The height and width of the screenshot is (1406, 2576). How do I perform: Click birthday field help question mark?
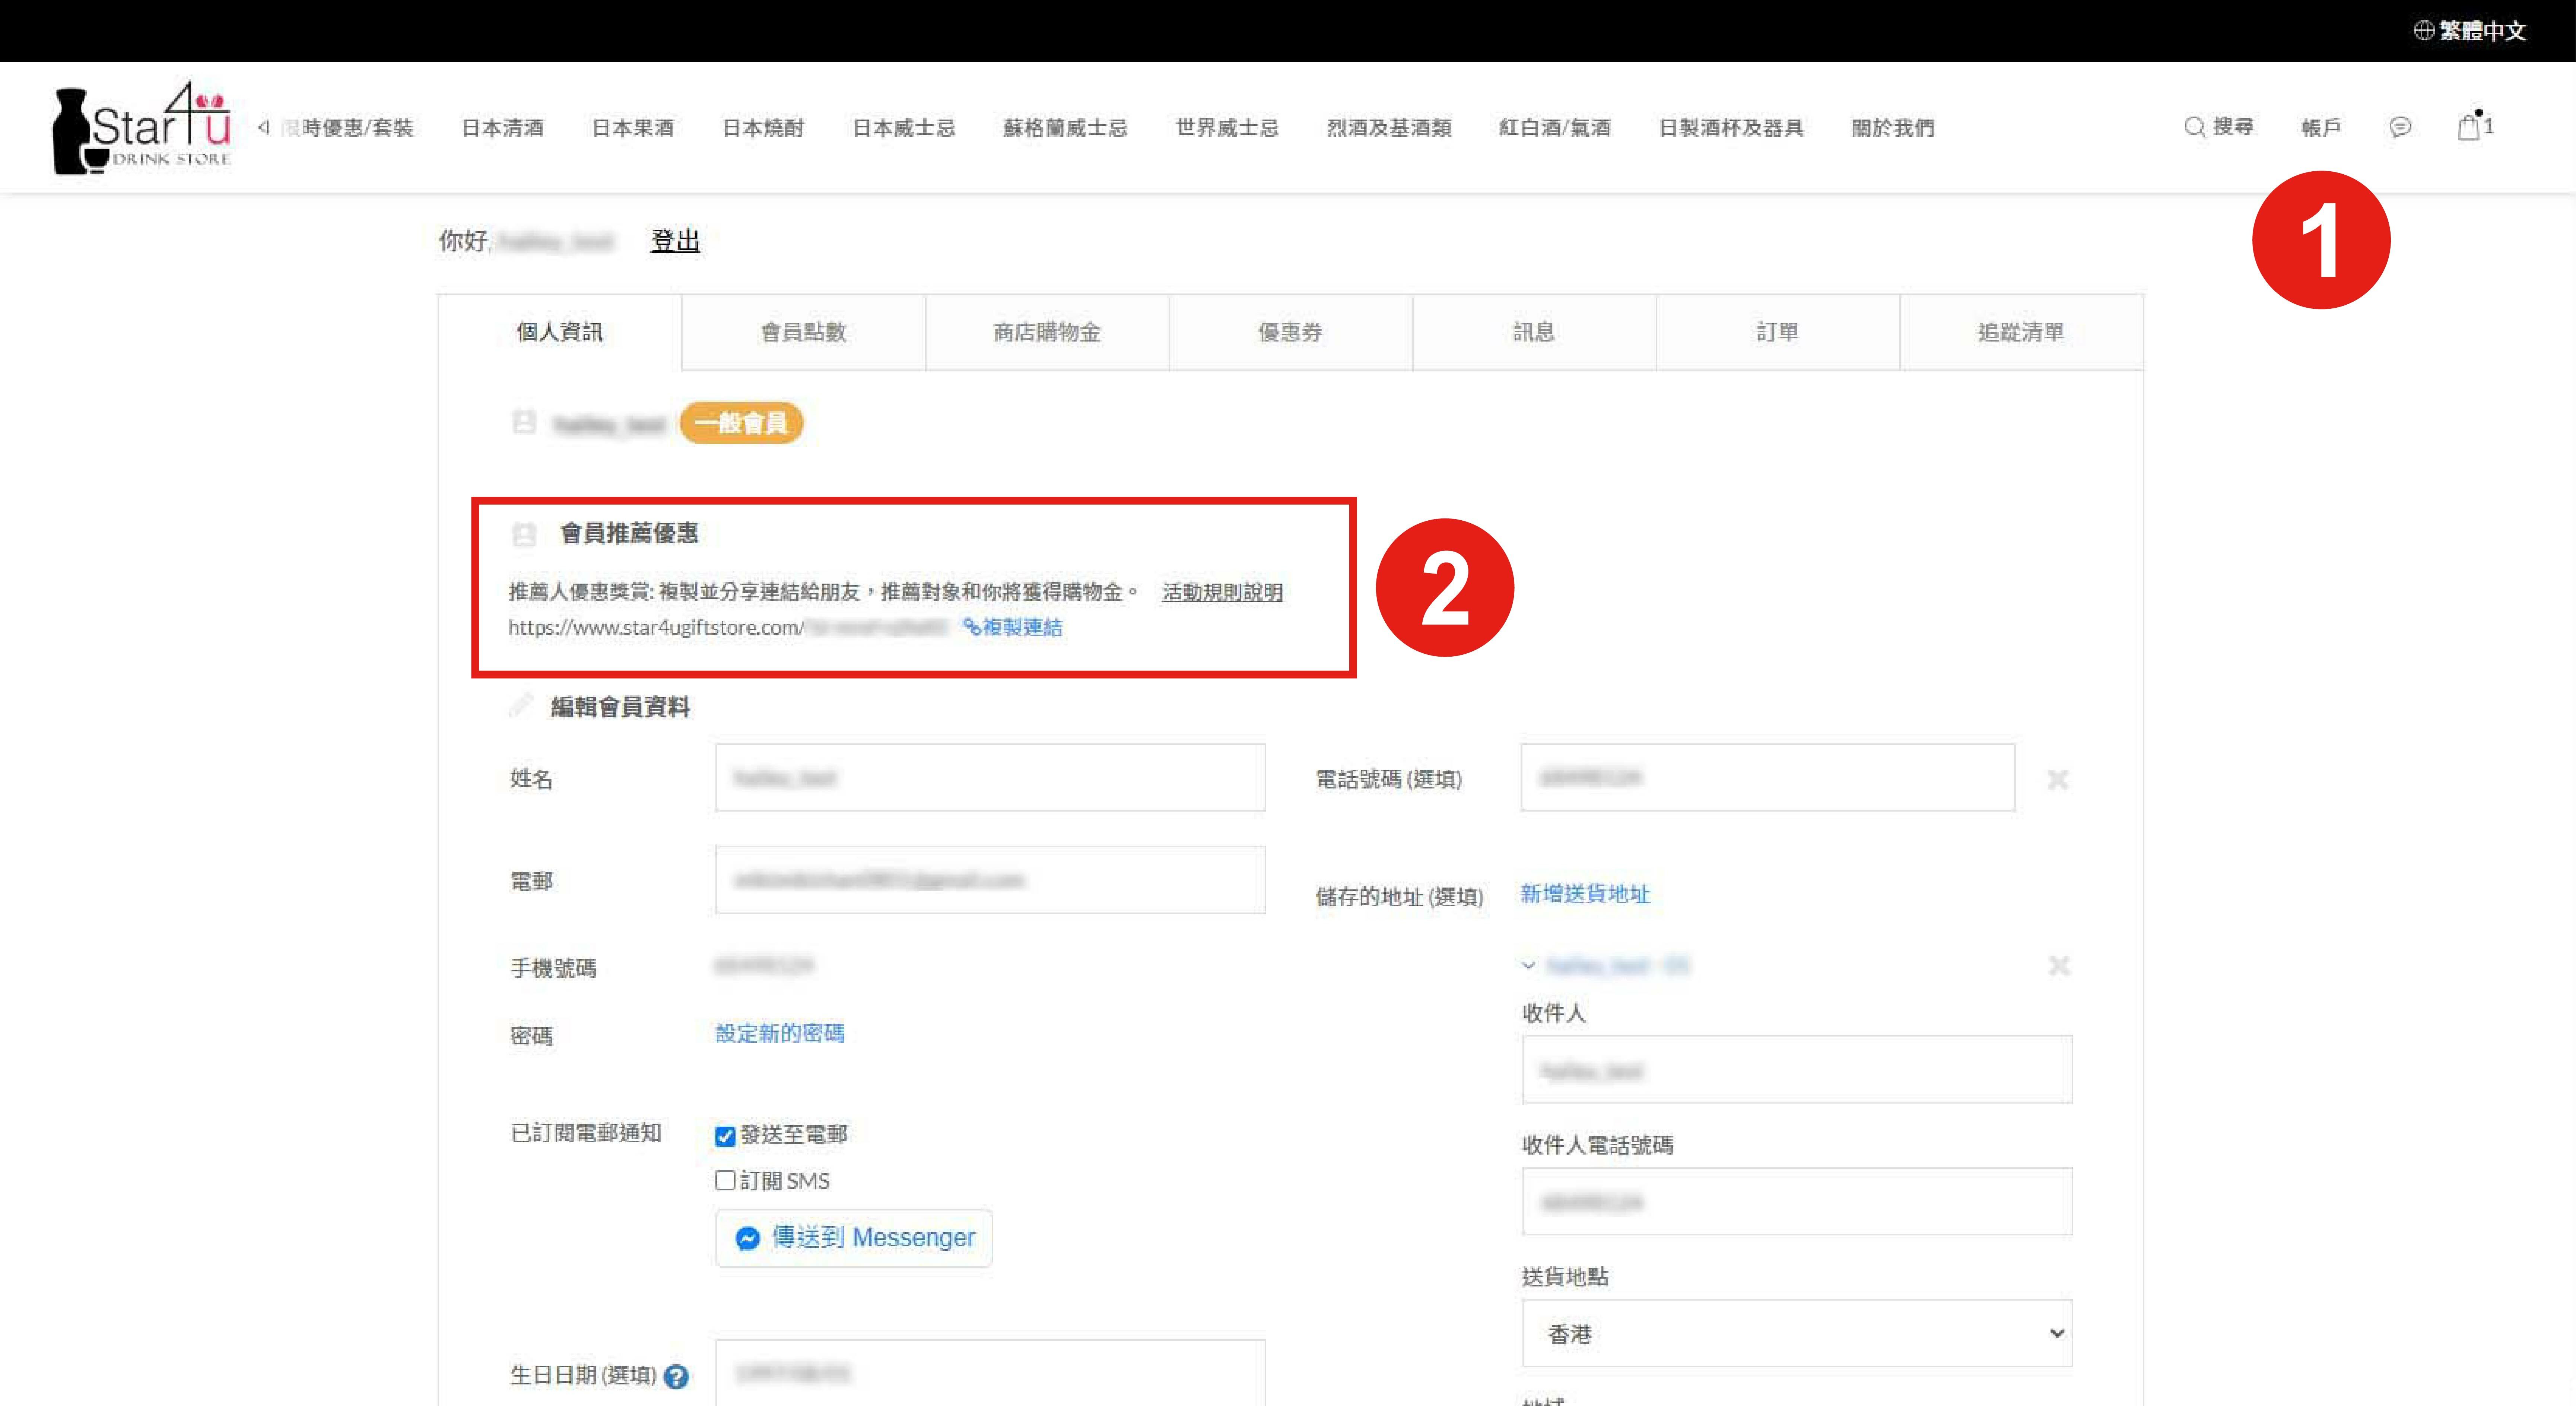pyautogui.click(x=676, y=1376)
